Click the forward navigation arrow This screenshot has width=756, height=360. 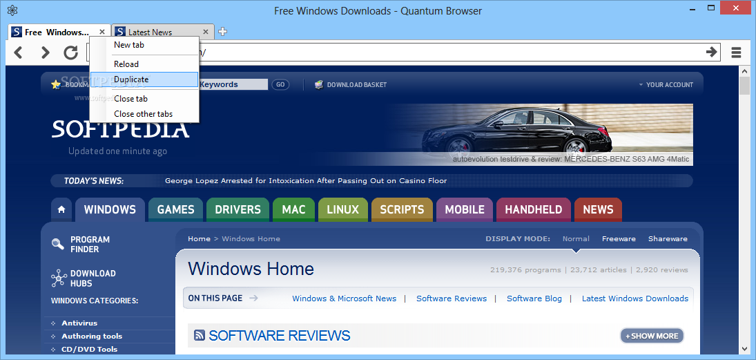tap(45, 52)
